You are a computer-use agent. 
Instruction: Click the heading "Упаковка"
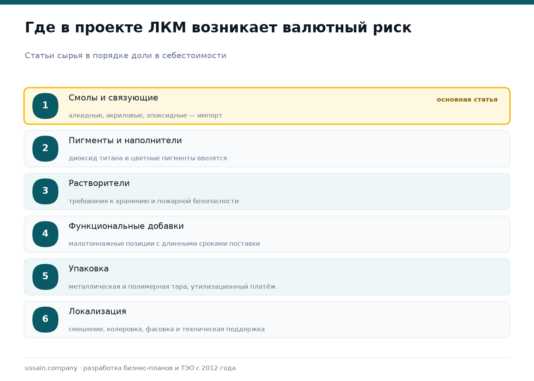(x=88, y=269)
